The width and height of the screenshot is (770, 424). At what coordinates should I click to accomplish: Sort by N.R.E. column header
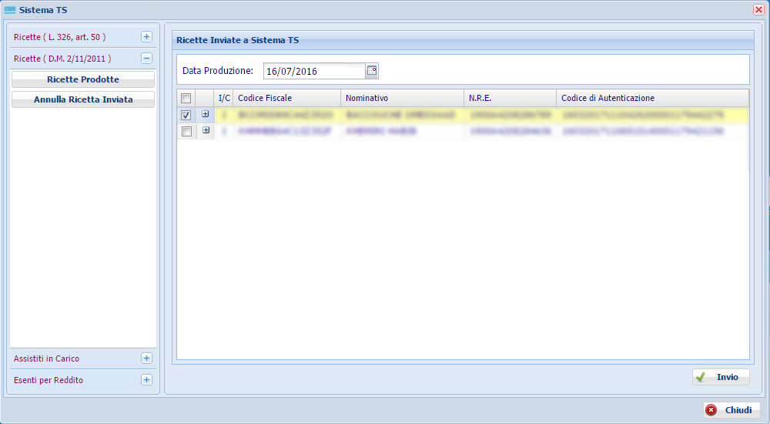pyautogui.click(x=508, y=99)
